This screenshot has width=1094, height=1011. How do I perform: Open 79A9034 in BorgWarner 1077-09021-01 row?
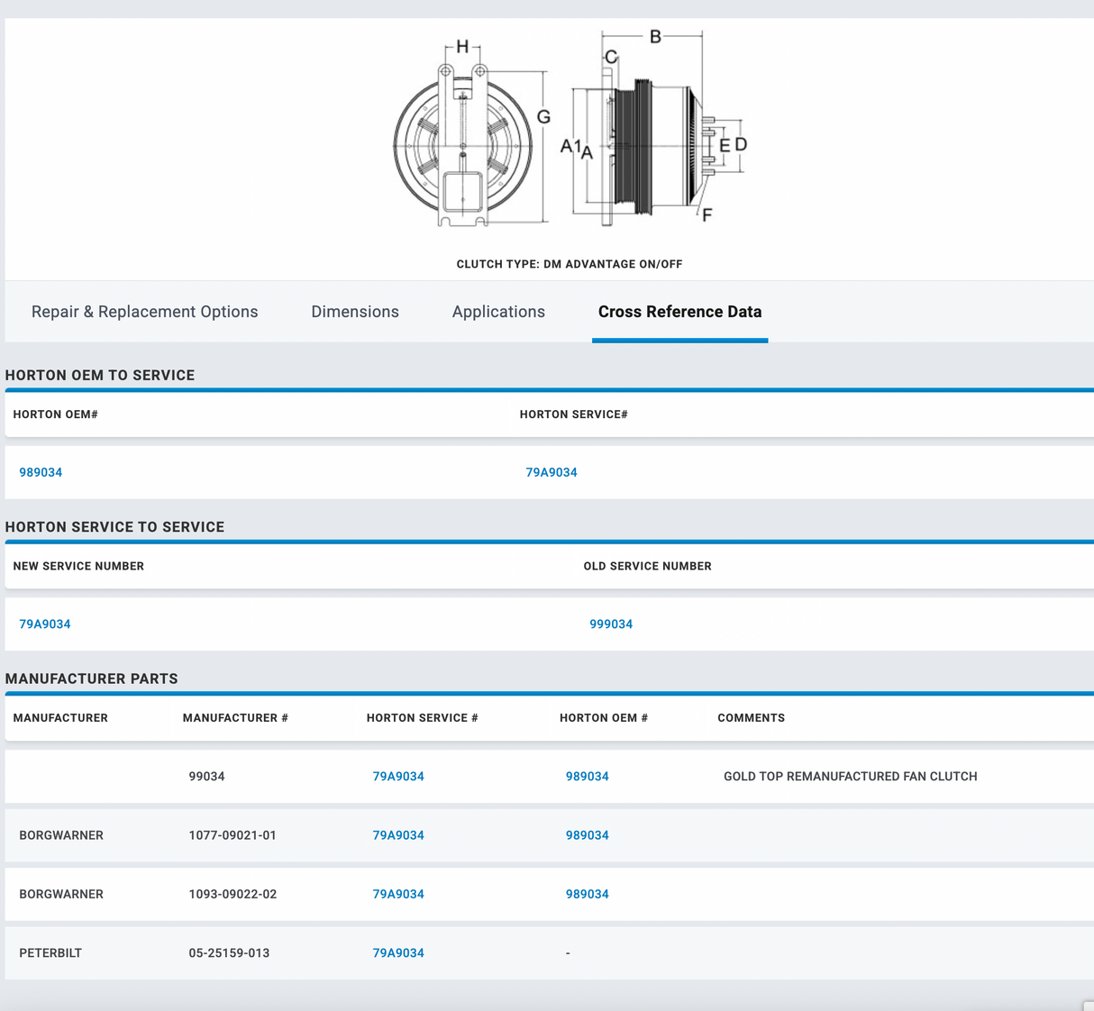[x=398, y=835]
